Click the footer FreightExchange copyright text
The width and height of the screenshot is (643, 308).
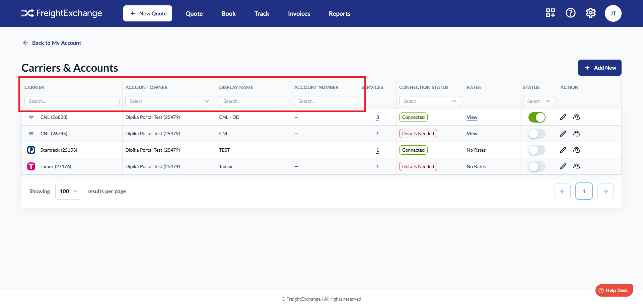[x=321, y=299]
